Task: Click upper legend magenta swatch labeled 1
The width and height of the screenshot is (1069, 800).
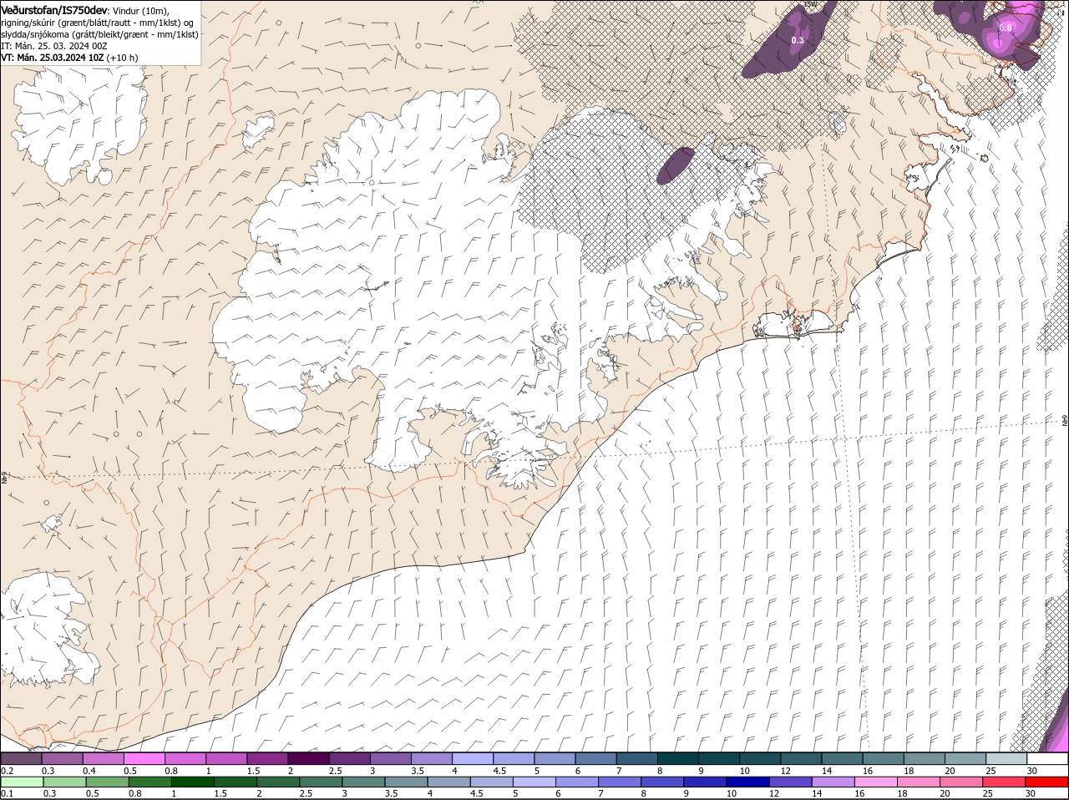Action: (226, 758)
